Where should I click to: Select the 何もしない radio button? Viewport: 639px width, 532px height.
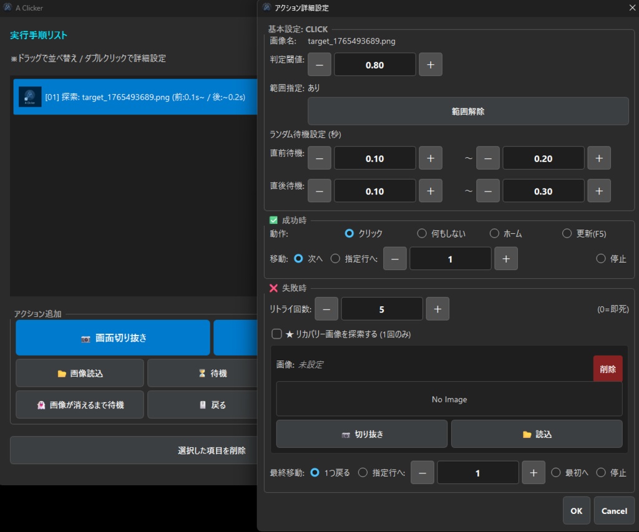tap(422, 233)
